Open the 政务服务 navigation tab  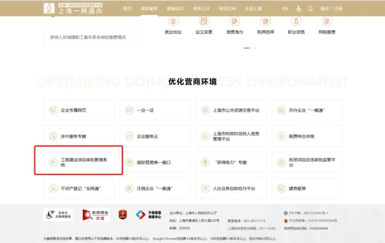point(149,9)
